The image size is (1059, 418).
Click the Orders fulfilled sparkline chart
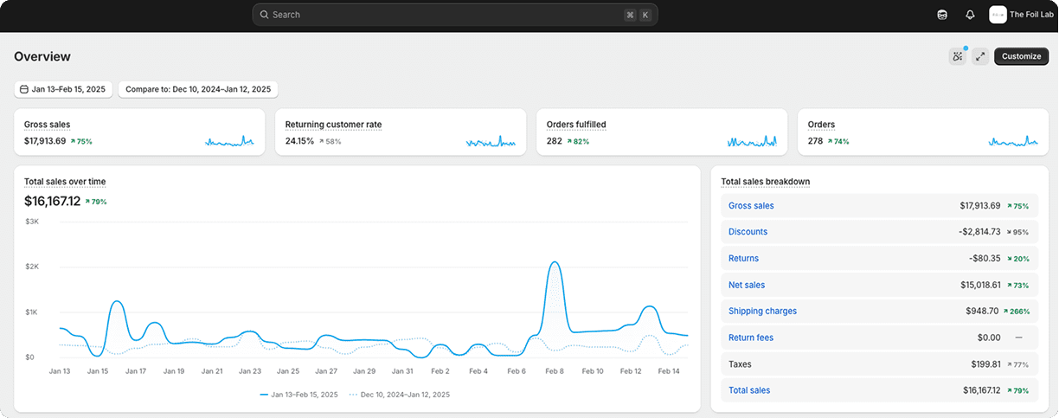[x=752, y=141]
